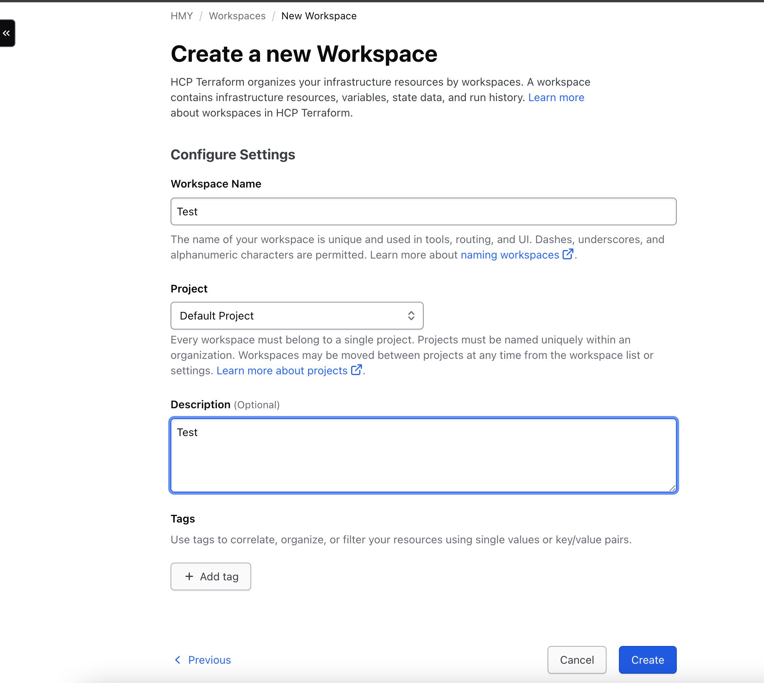Click the Description (Optional) label
764x683 pixels.
pyautogui.click(x=225, y=404)
